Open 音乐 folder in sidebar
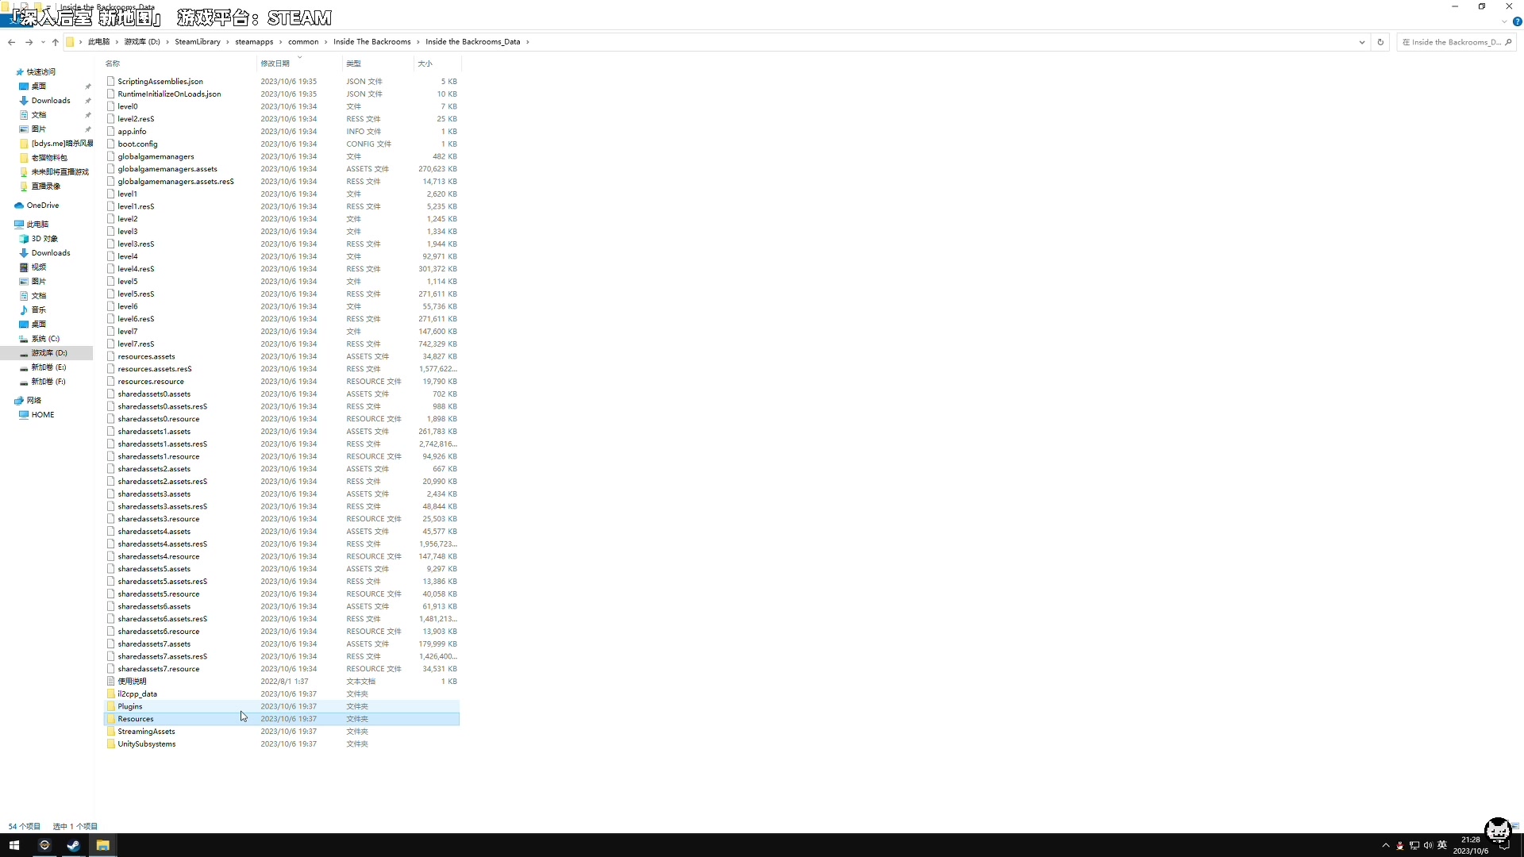This screenshot has width=1524, height=857. coord(39,310)
